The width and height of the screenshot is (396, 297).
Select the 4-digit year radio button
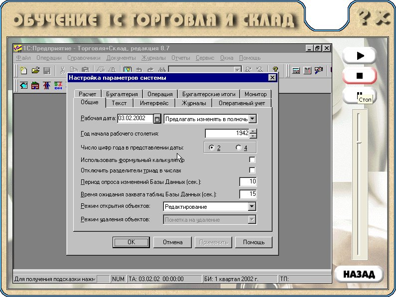[x=239, y=148]
